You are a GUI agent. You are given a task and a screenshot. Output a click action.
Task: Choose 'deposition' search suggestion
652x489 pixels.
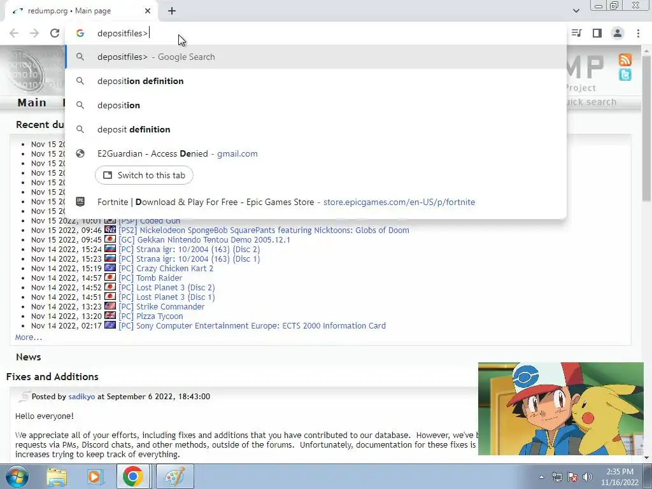click(x=316, y=105)
